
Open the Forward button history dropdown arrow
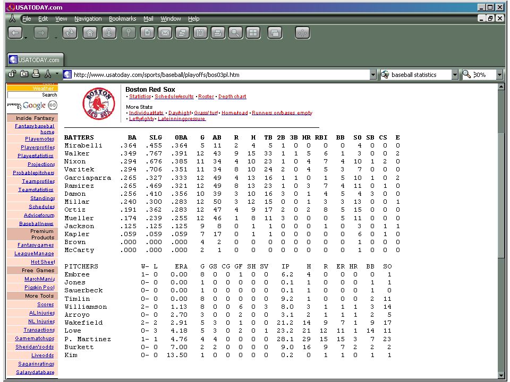click(x=56, y=38)
